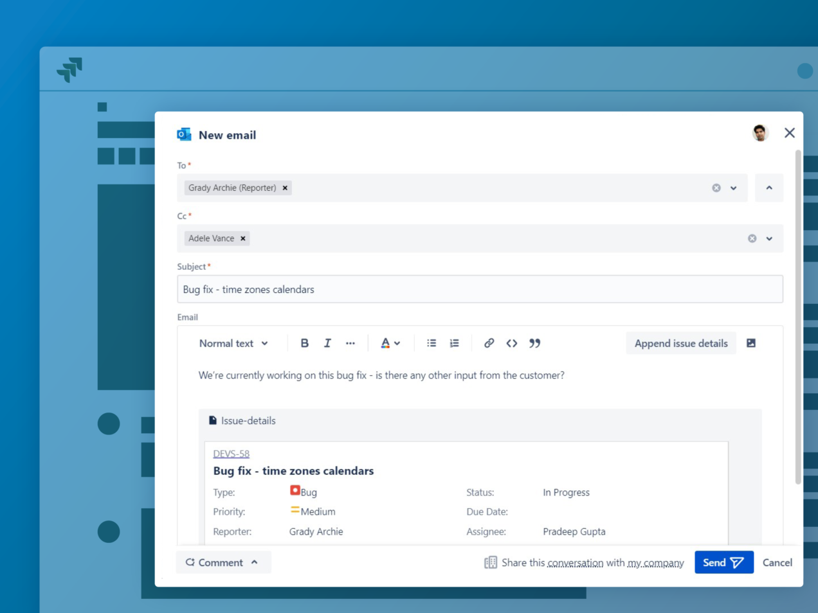Apply bold formatting in the email editor
Screen dimensions: 818x613
(x=304, y=343)
